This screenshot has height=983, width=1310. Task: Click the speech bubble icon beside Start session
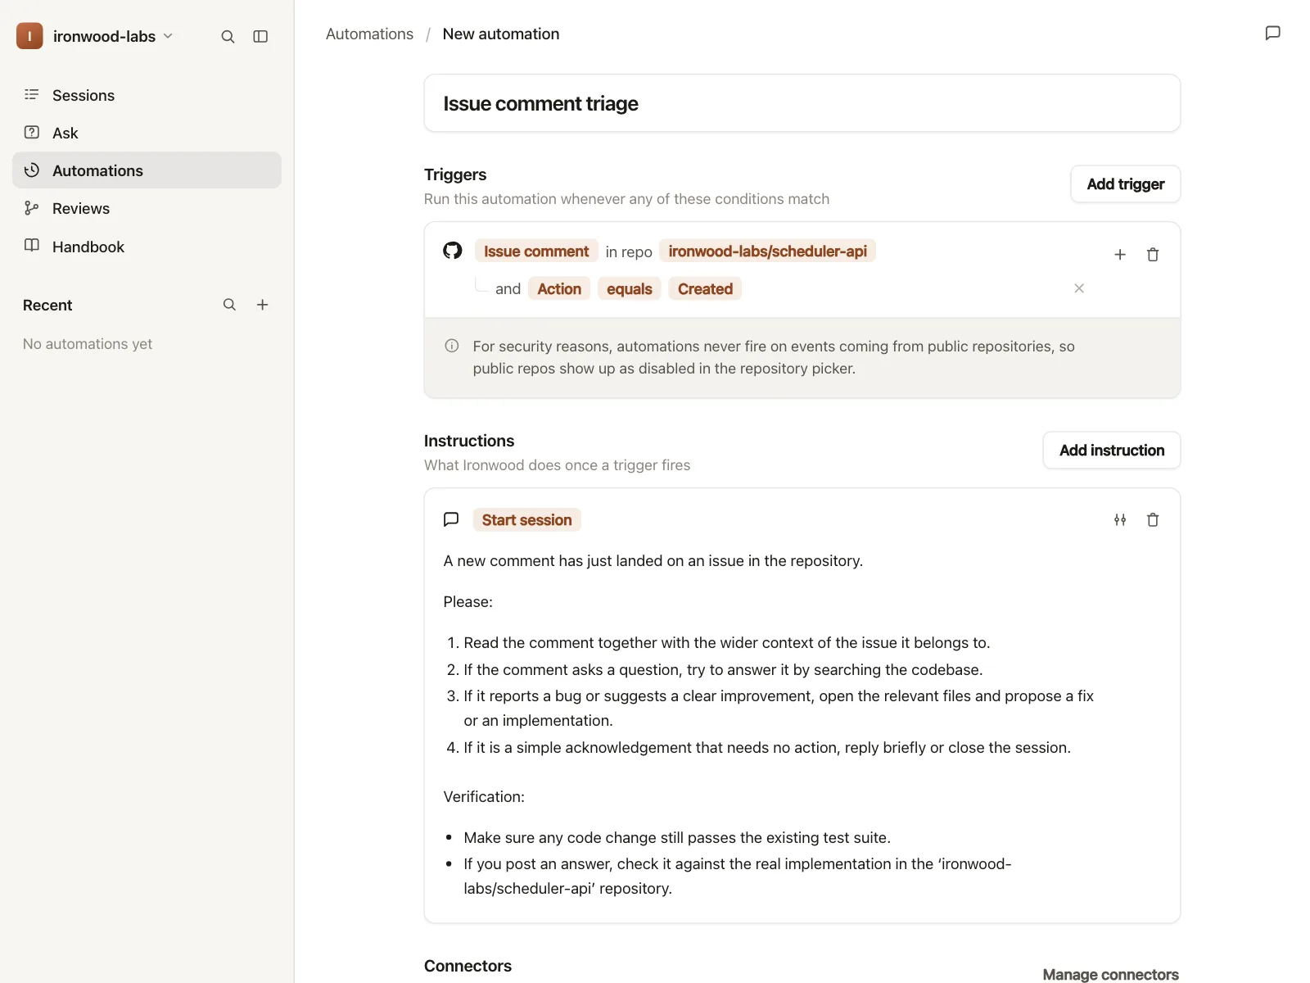(x=451, y=519)
